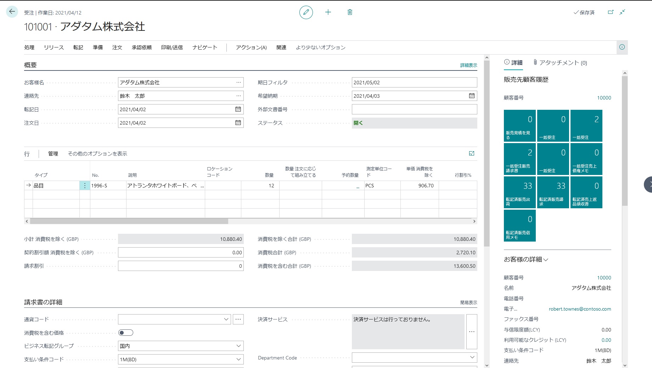The height and width of the screenshot is (368, 652).
Task: Expand the lines section to full view
Action: coord(472,153)
